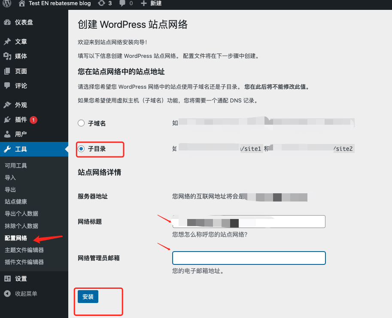This screenshot has height=318, width=392.
Task: Go to 插件文件编辑器 submenu item
Action: pos(24,262)
